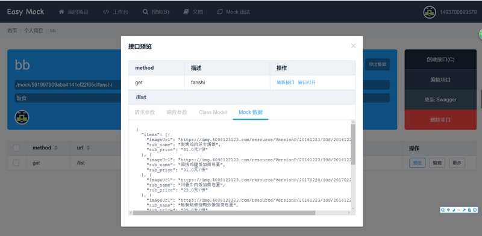Click the scroll-down arrow of mock data
The image size is (482, 236).
pos(353,208)
